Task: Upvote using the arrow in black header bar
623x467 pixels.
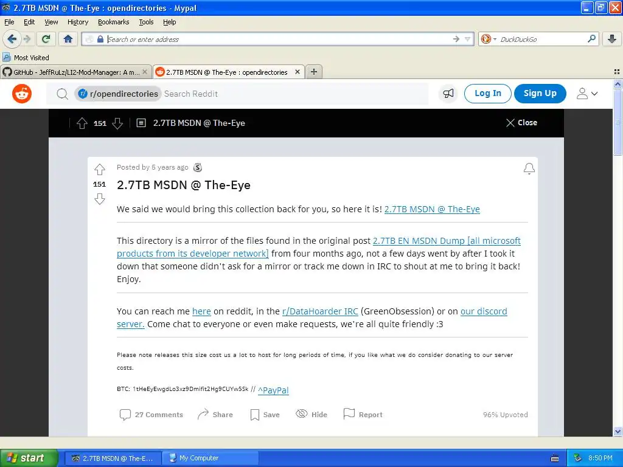Action: click(x=82, y=123)
